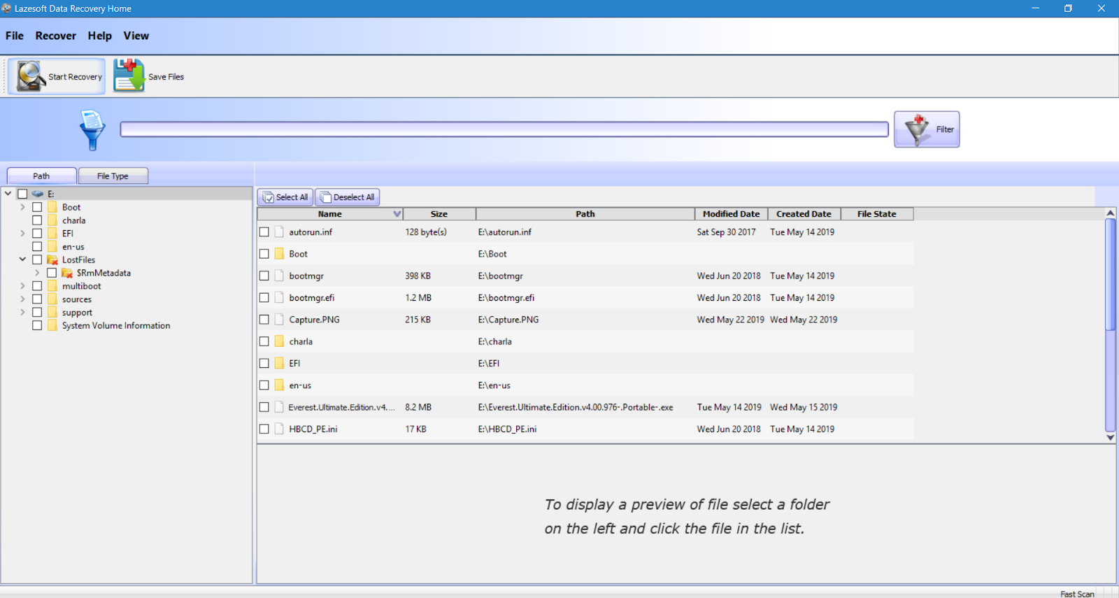Click the Everest.Ultimate.Edition file icon
This screenshot has width=1119, height=598.
point(279,407)
